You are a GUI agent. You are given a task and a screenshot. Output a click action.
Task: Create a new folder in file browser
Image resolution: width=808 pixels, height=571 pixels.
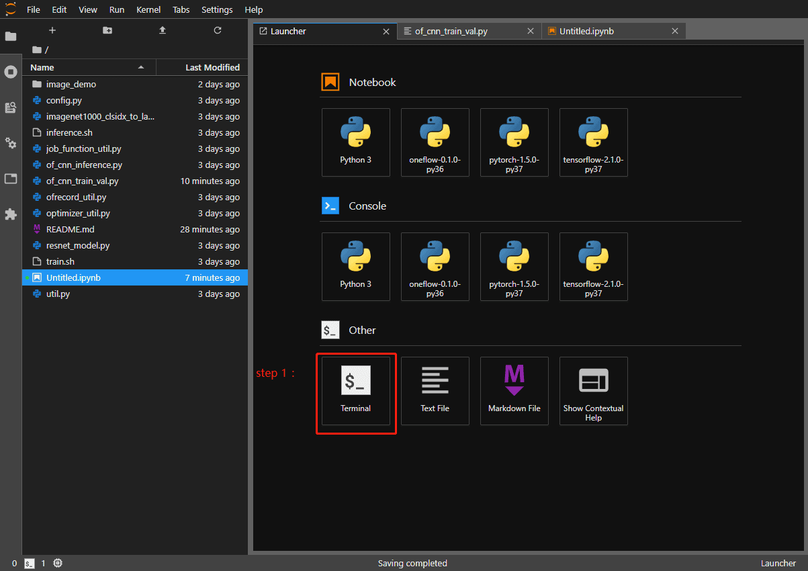tap(107, 31)
